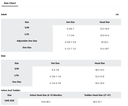Click the Kids' section heading

pos(4,56)
